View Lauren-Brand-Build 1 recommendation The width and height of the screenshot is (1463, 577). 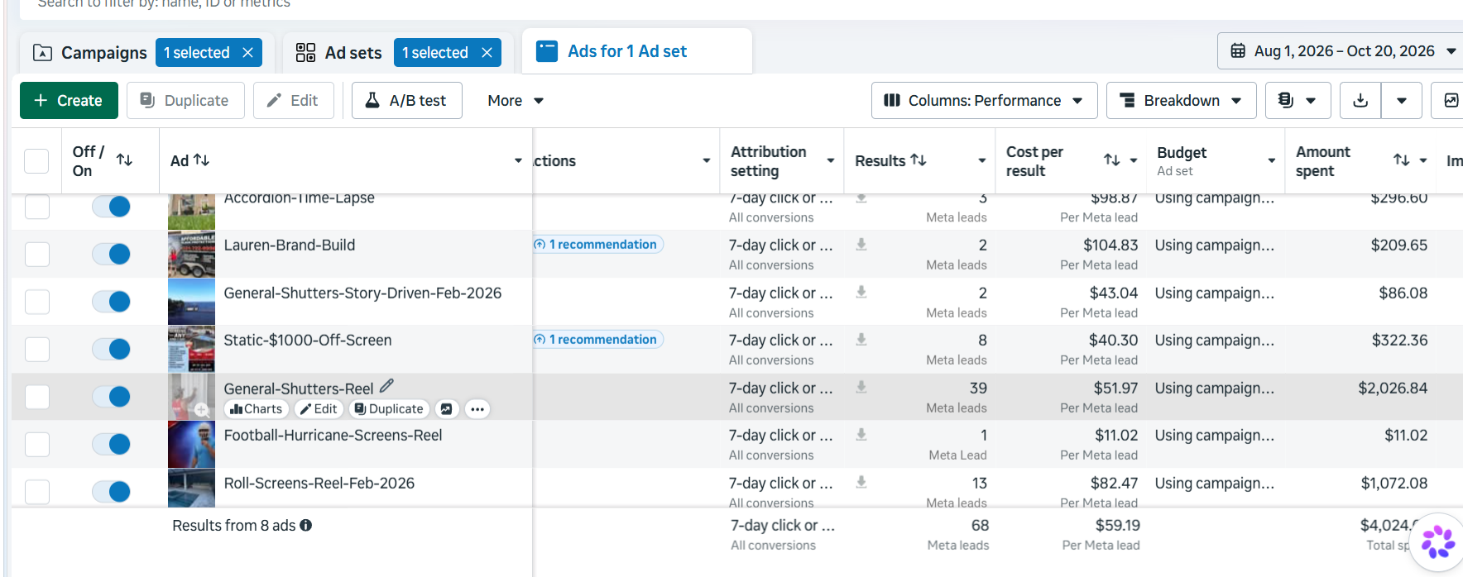(x=597, y=244)
